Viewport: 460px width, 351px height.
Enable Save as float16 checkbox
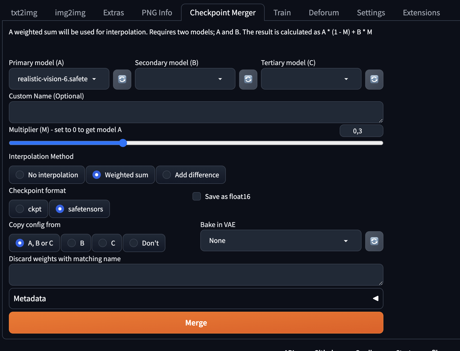[197, 196]
